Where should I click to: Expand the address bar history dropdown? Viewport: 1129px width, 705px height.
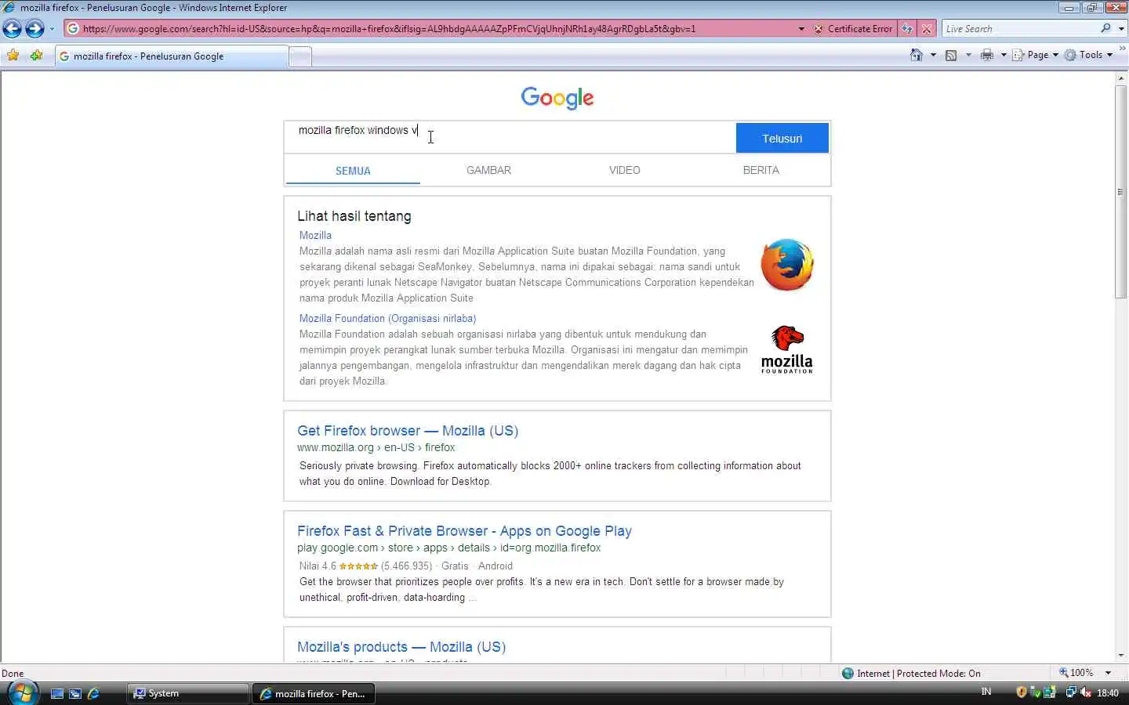click(x=801, y=29)
